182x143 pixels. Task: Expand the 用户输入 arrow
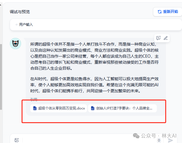click(16, 25)
